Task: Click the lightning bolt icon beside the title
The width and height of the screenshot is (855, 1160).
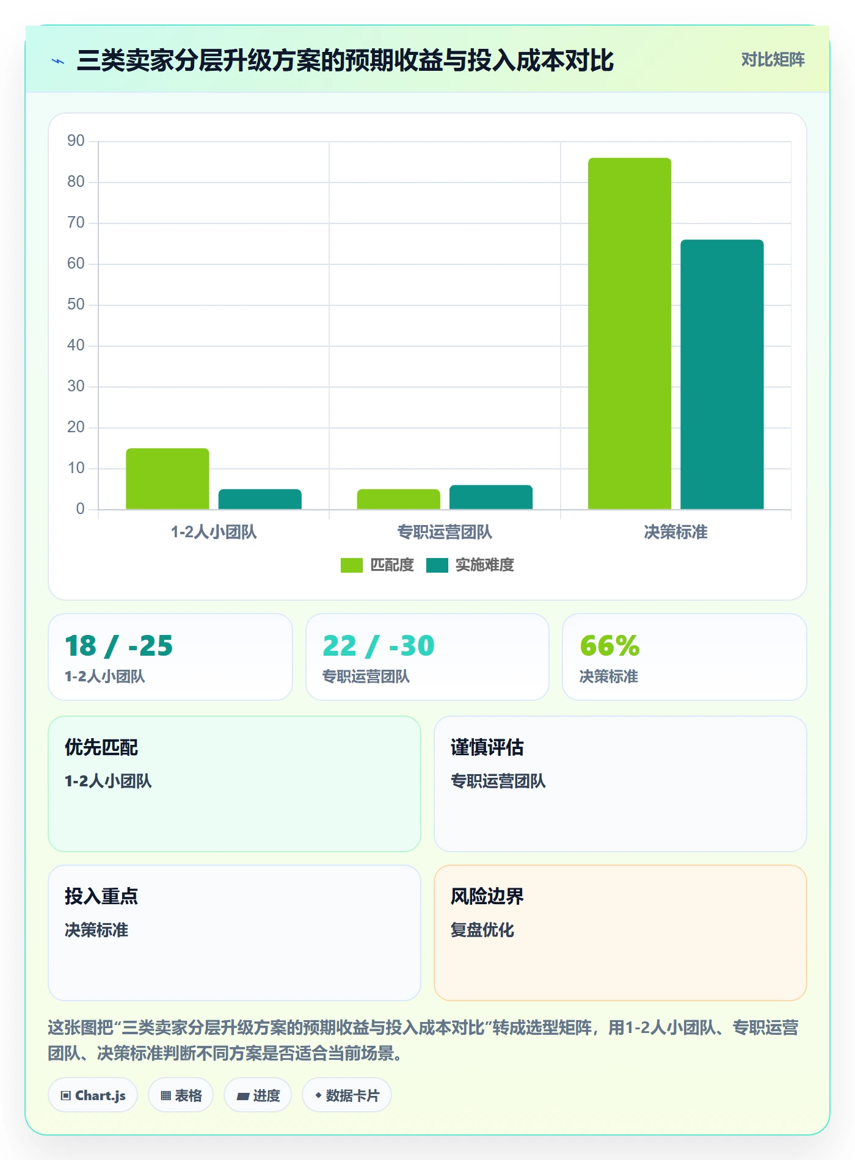Action: click(58, 61)
